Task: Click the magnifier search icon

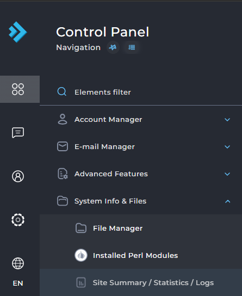Action: [62, 92]
